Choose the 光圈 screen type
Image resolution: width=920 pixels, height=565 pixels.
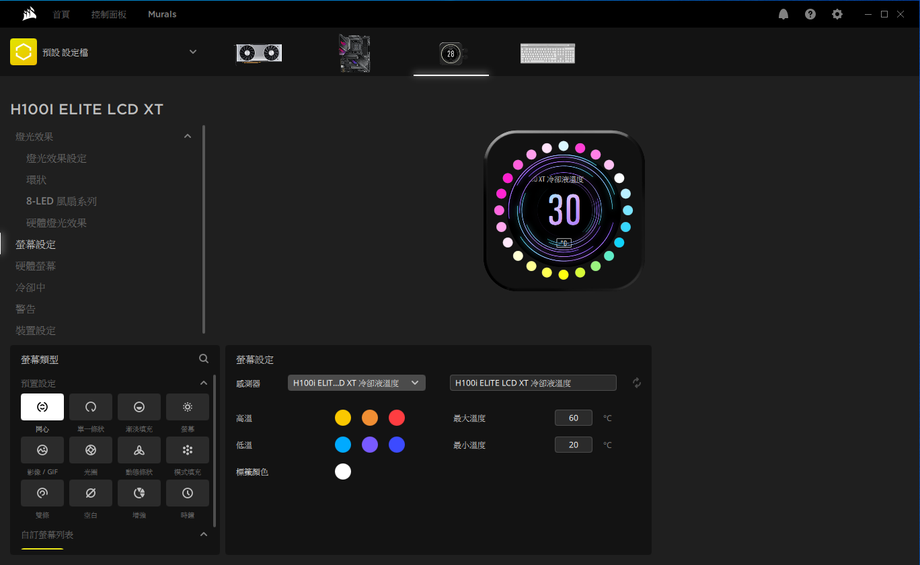tap(91, 450)
